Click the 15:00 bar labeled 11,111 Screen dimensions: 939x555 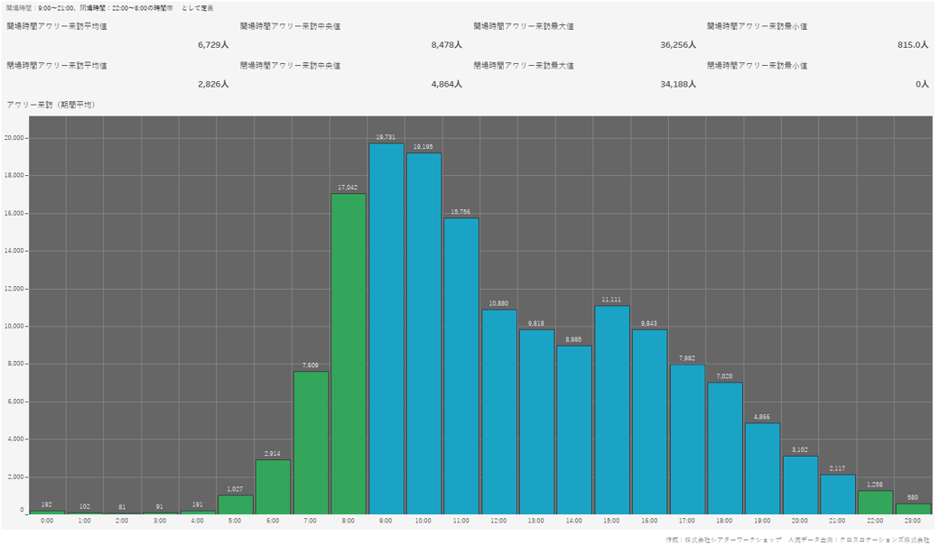pos(612,410)
